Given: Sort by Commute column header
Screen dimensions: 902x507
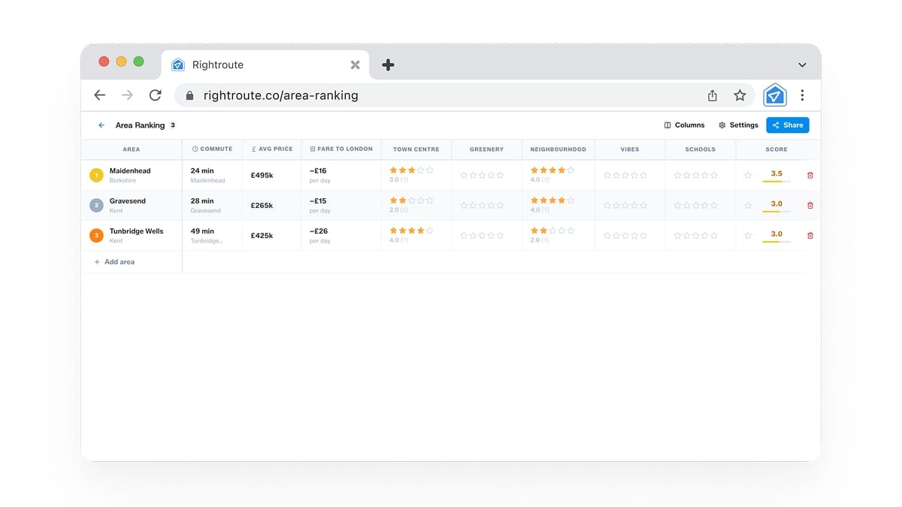Looking at the screenshot, I should click(x=212, y=149).
